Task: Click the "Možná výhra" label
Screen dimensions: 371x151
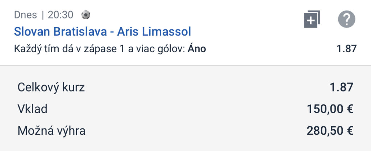Action: click(x=51, y=131)
